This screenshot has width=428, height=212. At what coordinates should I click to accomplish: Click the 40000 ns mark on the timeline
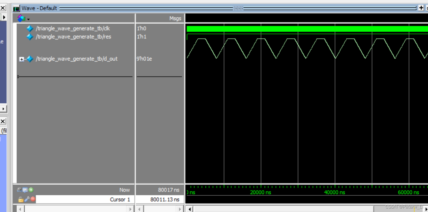[x=335, y=192]
